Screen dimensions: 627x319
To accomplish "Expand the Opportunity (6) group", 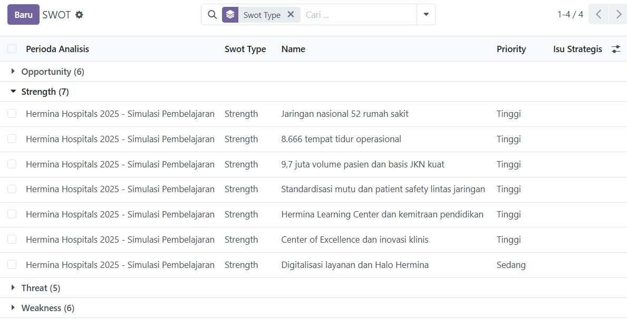I will [53, 72].
